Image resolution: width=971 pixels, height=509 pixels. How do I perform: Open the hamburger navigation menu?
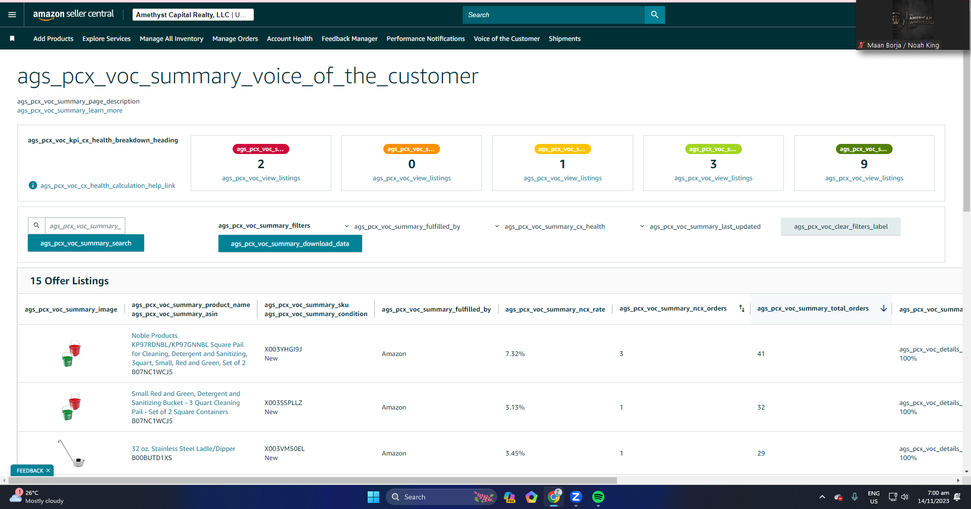12,15
